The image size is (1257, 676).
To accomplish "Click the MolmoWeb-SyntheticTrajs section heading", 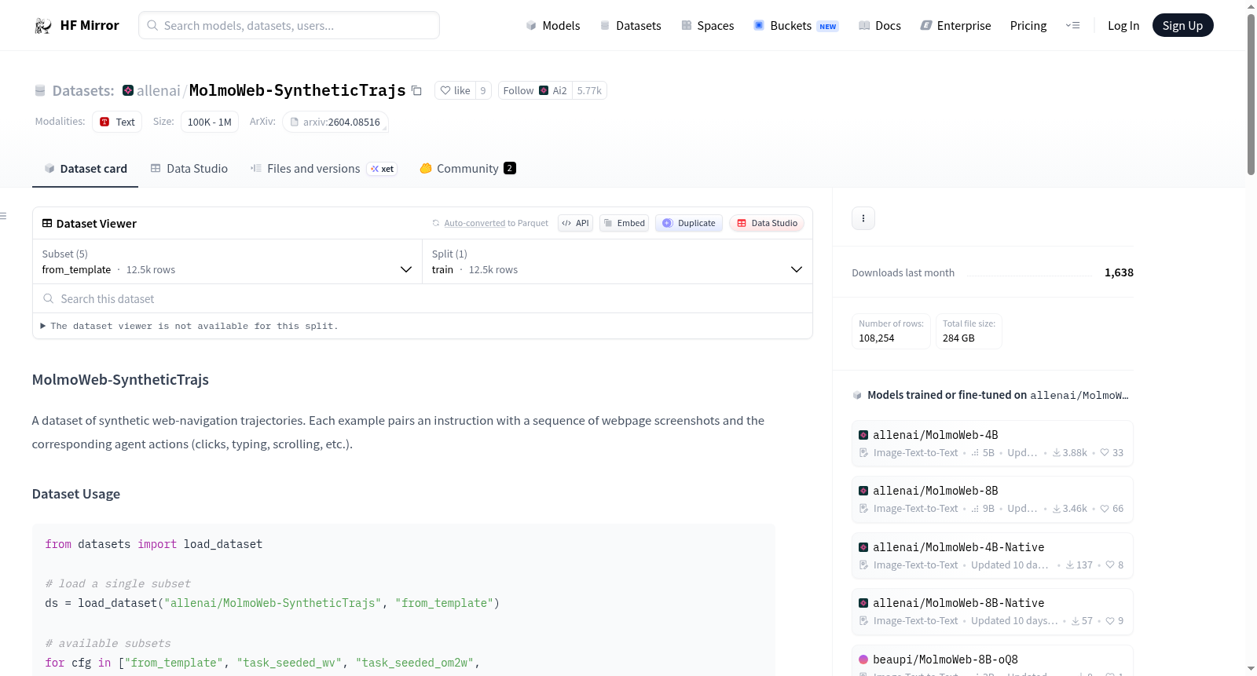I will pyautogui.click(x=120, y=380).
